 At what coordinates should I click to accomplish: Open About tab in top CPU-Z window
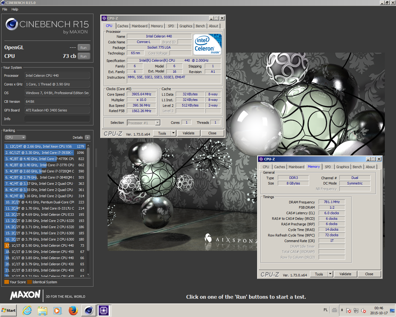tap(213, 26)
